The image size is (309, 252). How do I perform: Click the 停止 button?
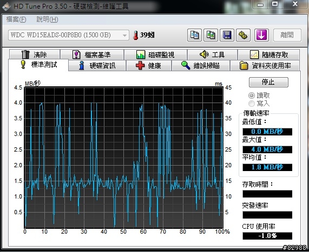coord(268,82)
